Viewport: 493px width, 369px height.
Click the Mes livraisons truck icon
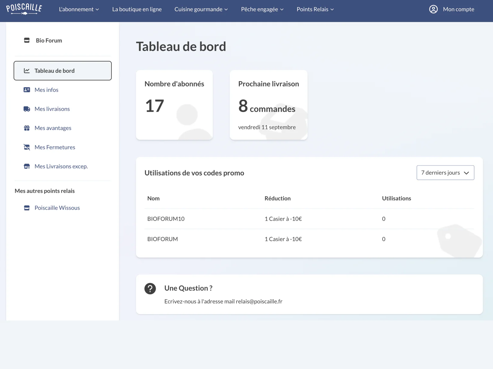(27, 109)
